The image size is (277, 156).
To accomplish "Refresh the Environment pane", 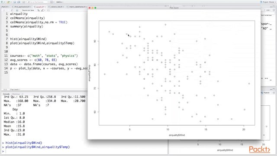I will (x=274, y=10).
